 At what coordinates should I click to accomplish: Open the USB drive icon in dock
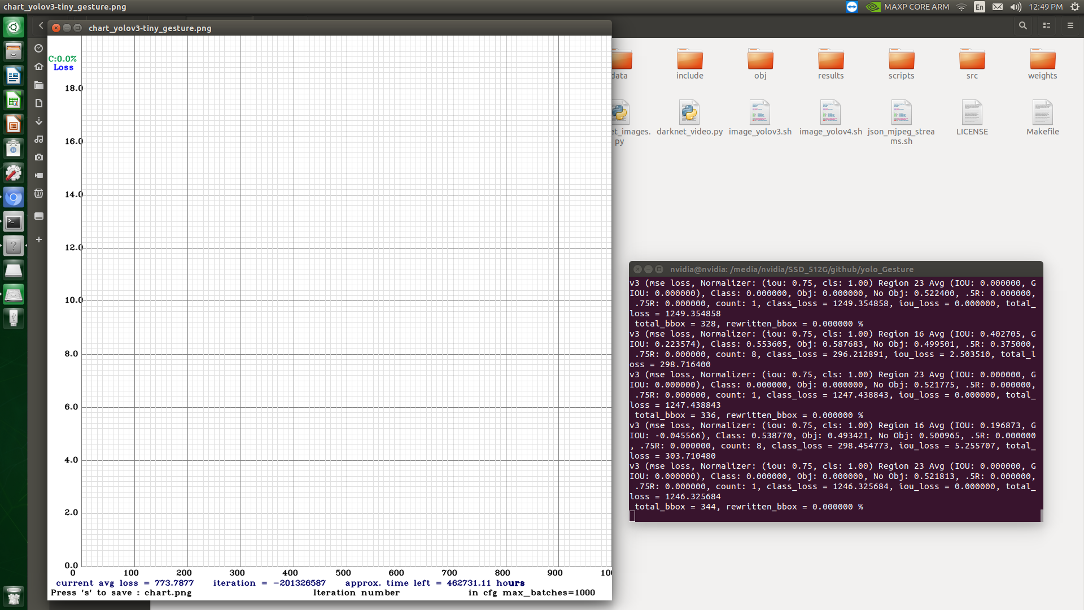tap(14, 319)
